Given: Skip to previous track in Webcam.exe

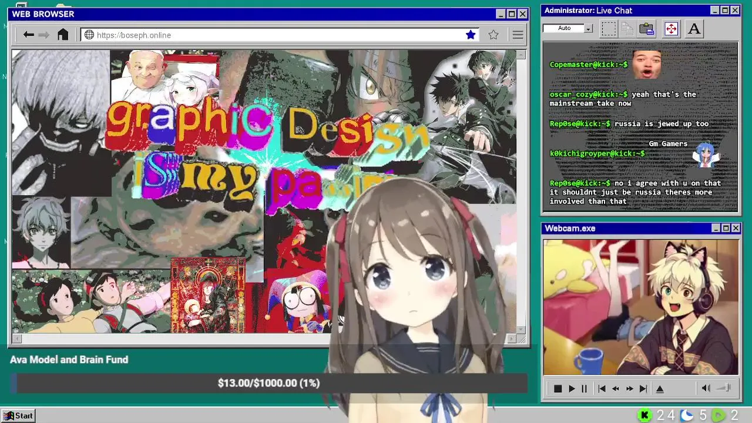Looking at the screenshot, I should pyautogui.click(x=602, y=388).
